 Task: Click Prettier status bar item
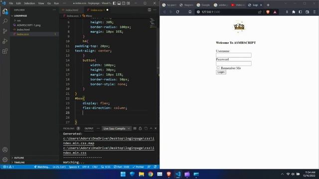pos(138,167)
